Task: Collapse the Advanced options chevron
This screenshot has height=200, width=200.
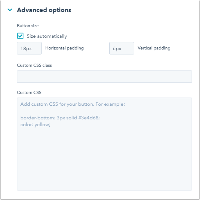Action: tap(10, 10)
